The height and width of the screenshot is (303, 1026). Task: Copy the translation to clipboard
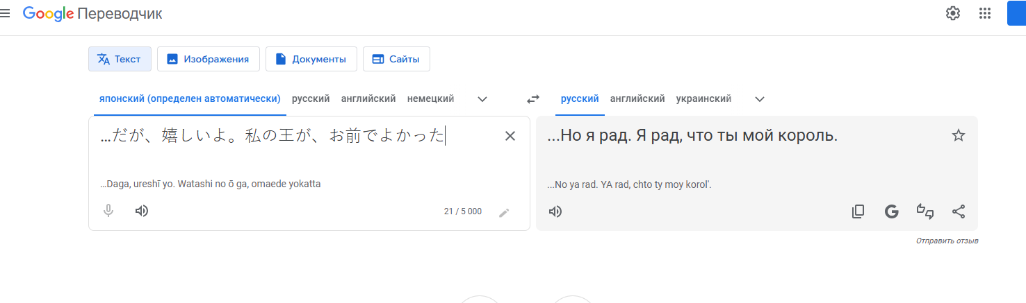point(858,211)
